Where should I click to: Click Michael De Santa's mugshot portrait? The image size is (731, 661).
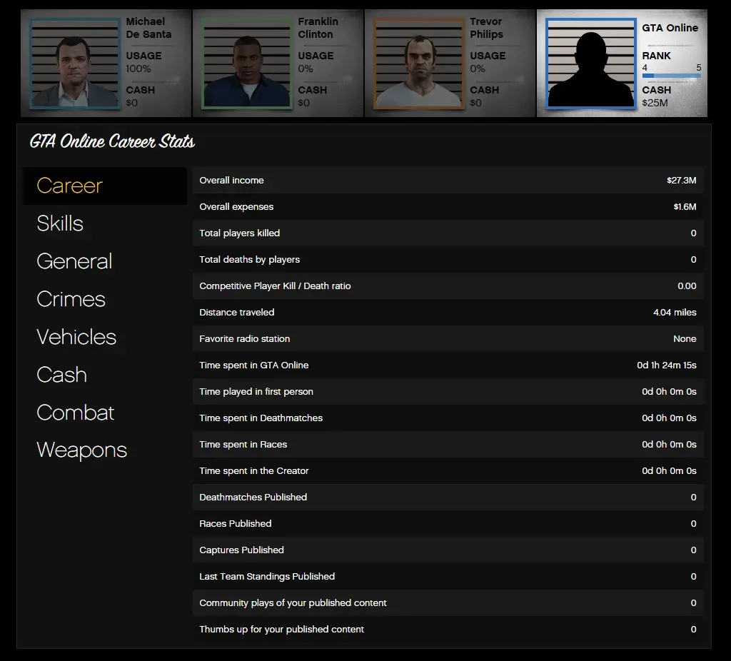[75, 64]
